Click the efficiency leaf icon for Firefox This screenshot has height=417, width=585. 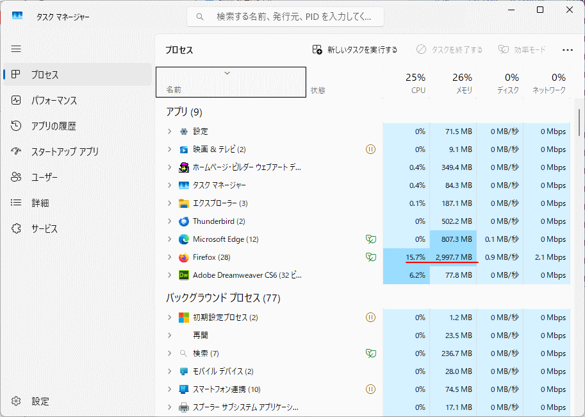(x=371, y=257)
